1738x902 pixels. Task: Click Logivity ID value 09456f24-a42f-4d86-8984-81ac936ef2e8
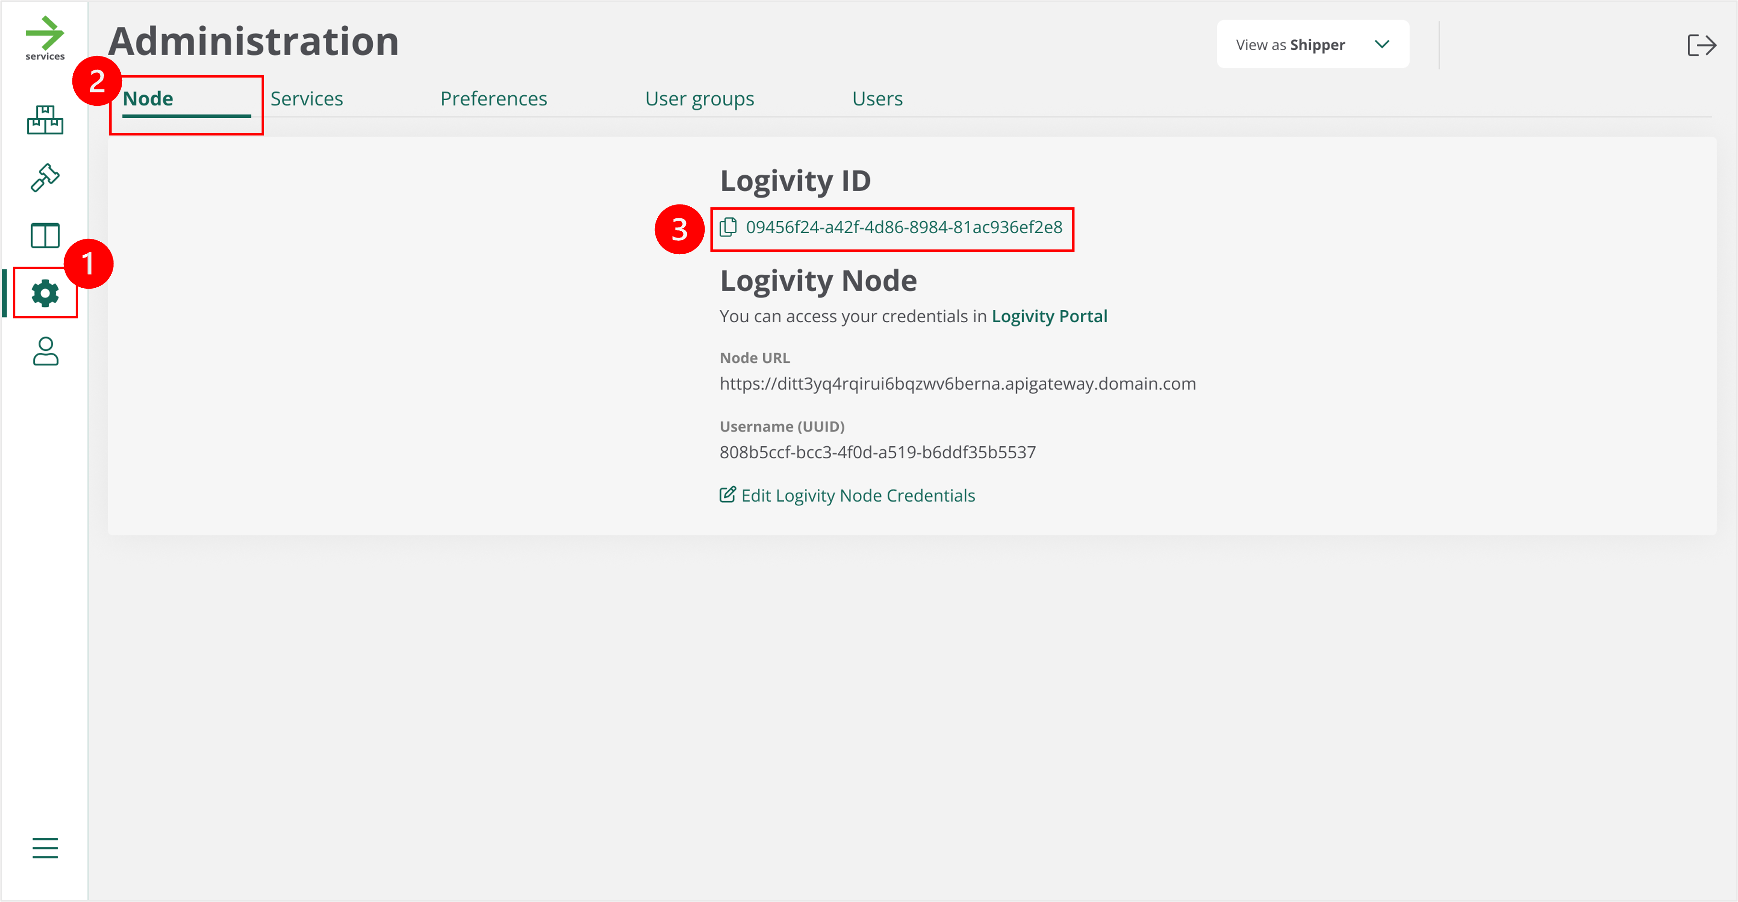click(x=904, y=227)
